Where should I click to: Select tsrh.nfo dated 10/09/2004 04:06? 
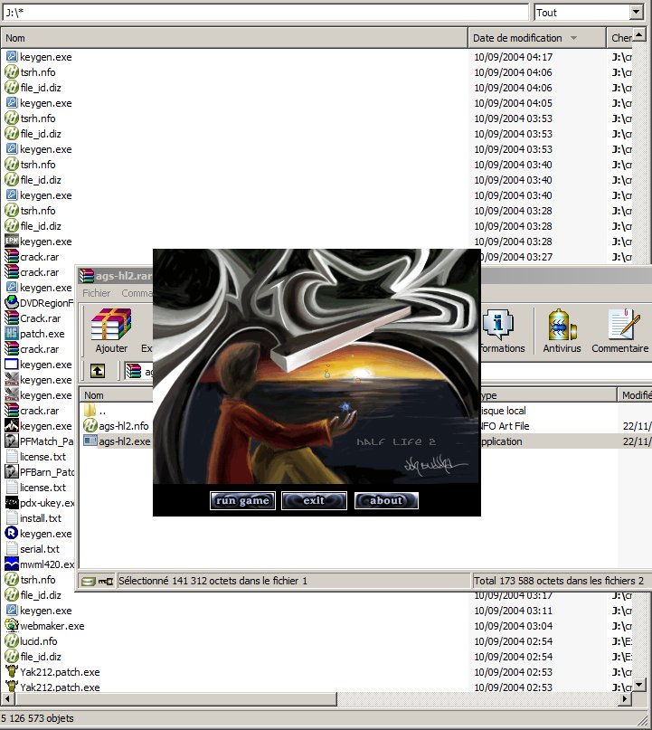point(30,72)
